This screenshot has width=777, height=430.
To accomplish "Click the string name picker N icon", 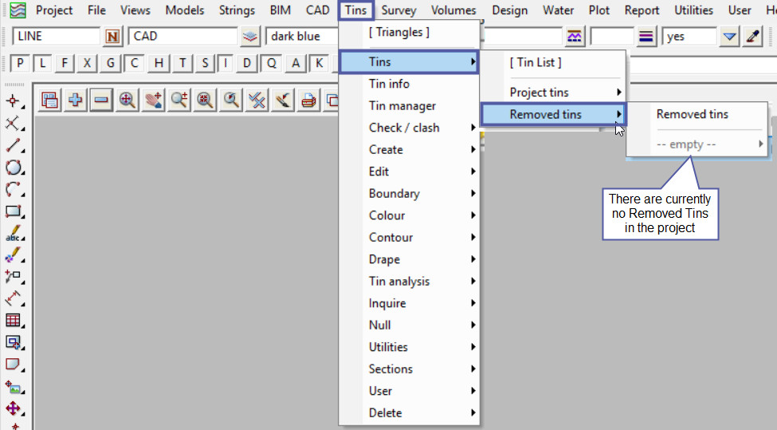I will click(x=112, y=37).
